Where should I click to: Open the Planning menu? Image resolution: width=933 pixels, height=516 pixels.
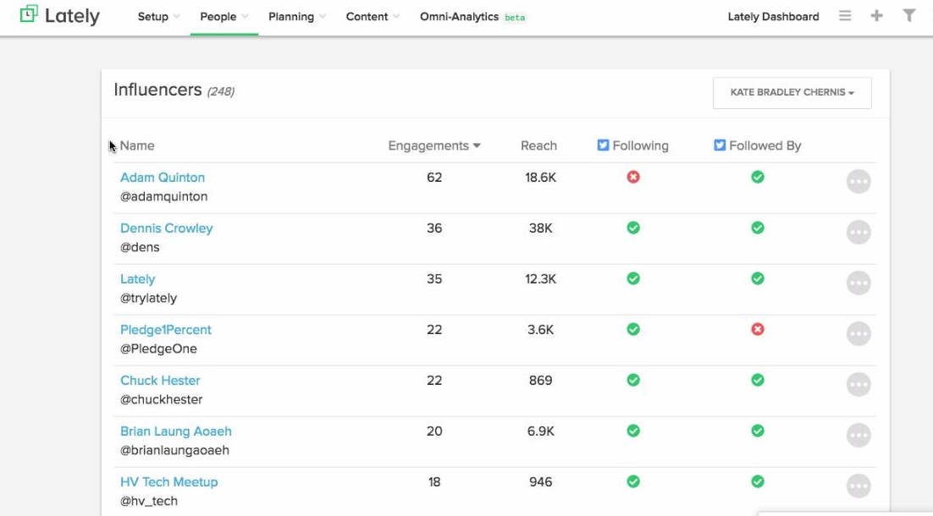pos(296,17)
